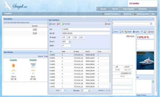Click red Kapat icon in background window
This screenshot has width=160, height=97.
[149, 32]
